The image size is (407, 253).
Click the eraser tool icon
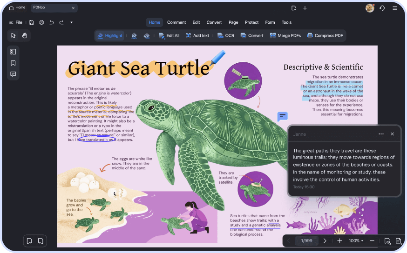click(x=147, y=36)
